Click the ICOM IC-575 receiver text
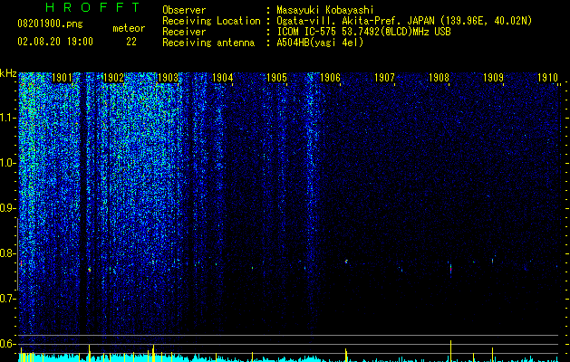This screenshot has height=362, width=570. tap(363, 32)
